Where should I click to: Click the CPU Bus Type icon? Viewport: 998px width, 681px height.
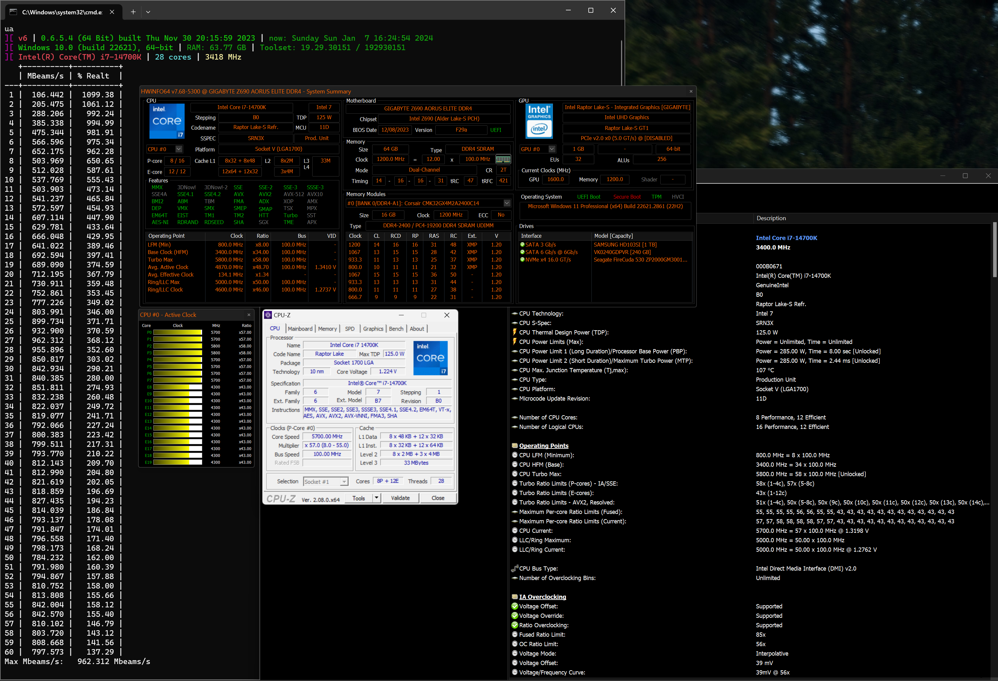pyautogui.click(x=514, y=568)
